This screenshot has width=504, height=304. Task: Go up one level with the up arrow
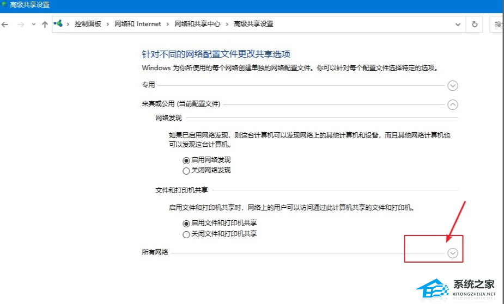(x=45, y=24)
